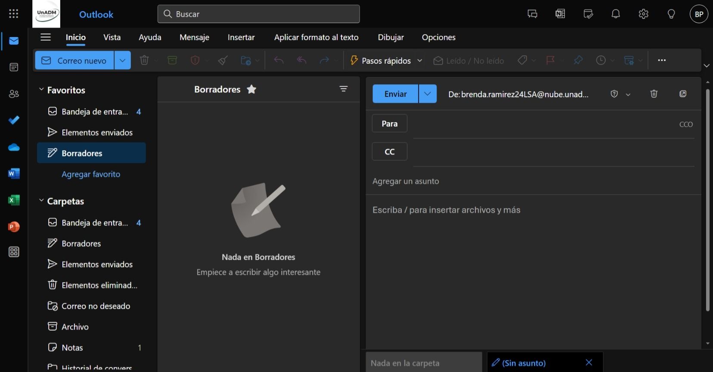Click the Agregar favorito link
713x372 pixels.
[x=91, y=174]
